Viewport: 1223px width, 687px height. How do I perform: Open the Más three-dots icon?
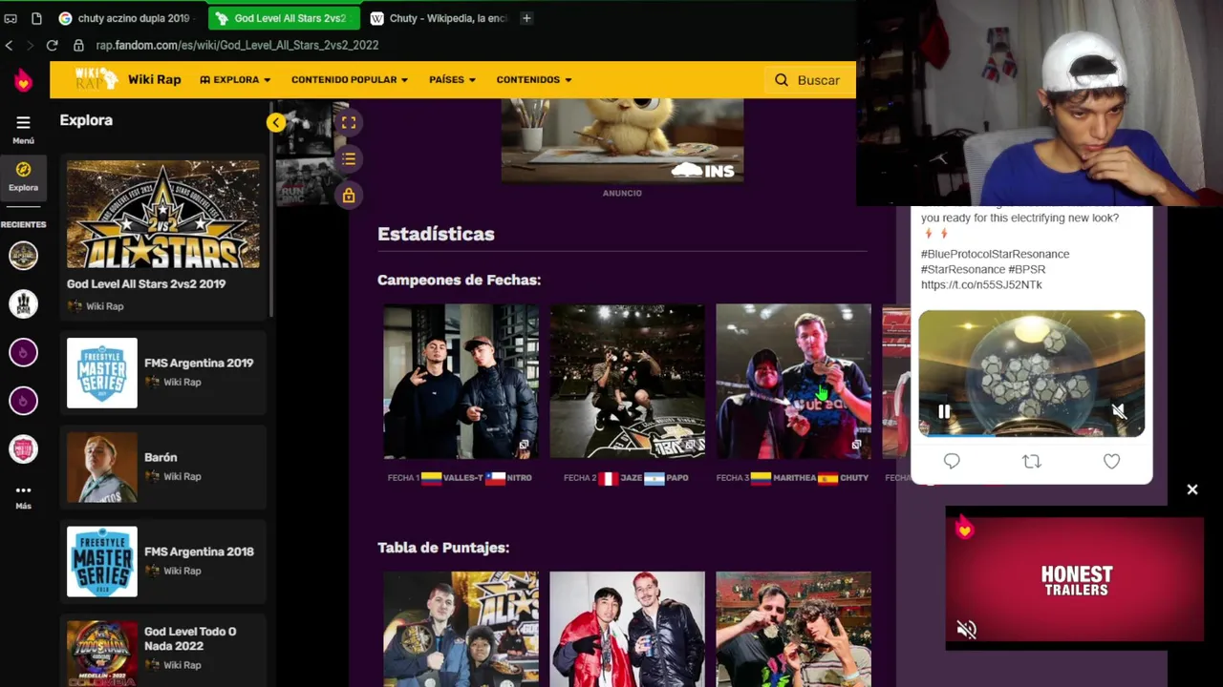tap(23, 490)
